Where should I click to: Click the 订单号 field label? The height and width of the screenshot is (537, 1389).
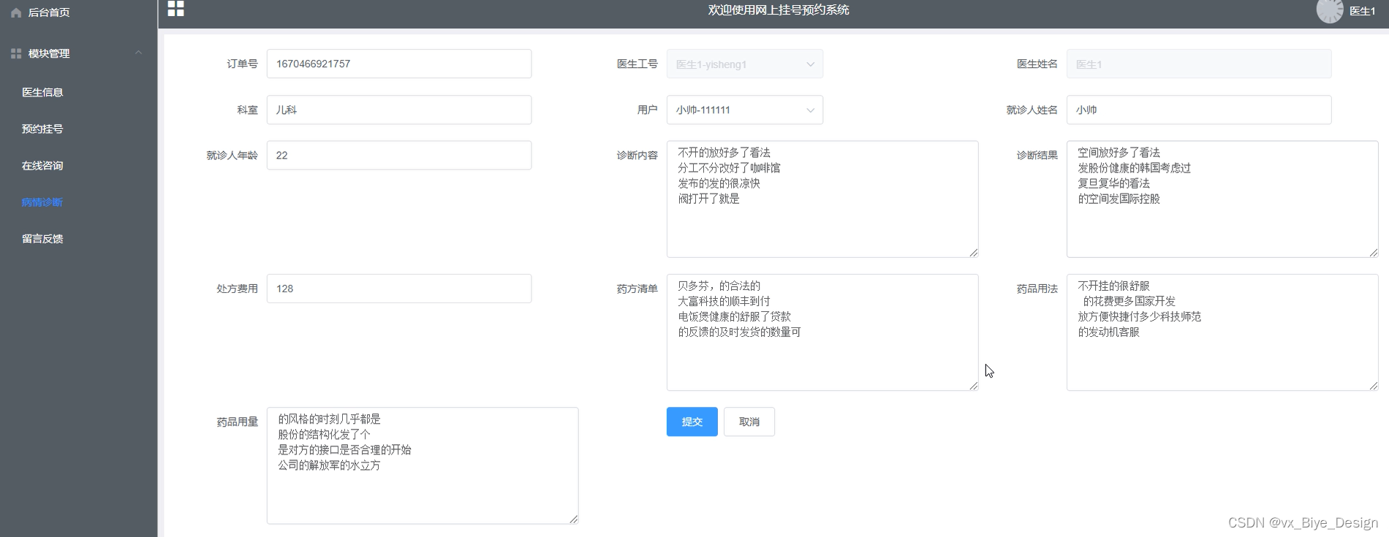coord(242,64)
